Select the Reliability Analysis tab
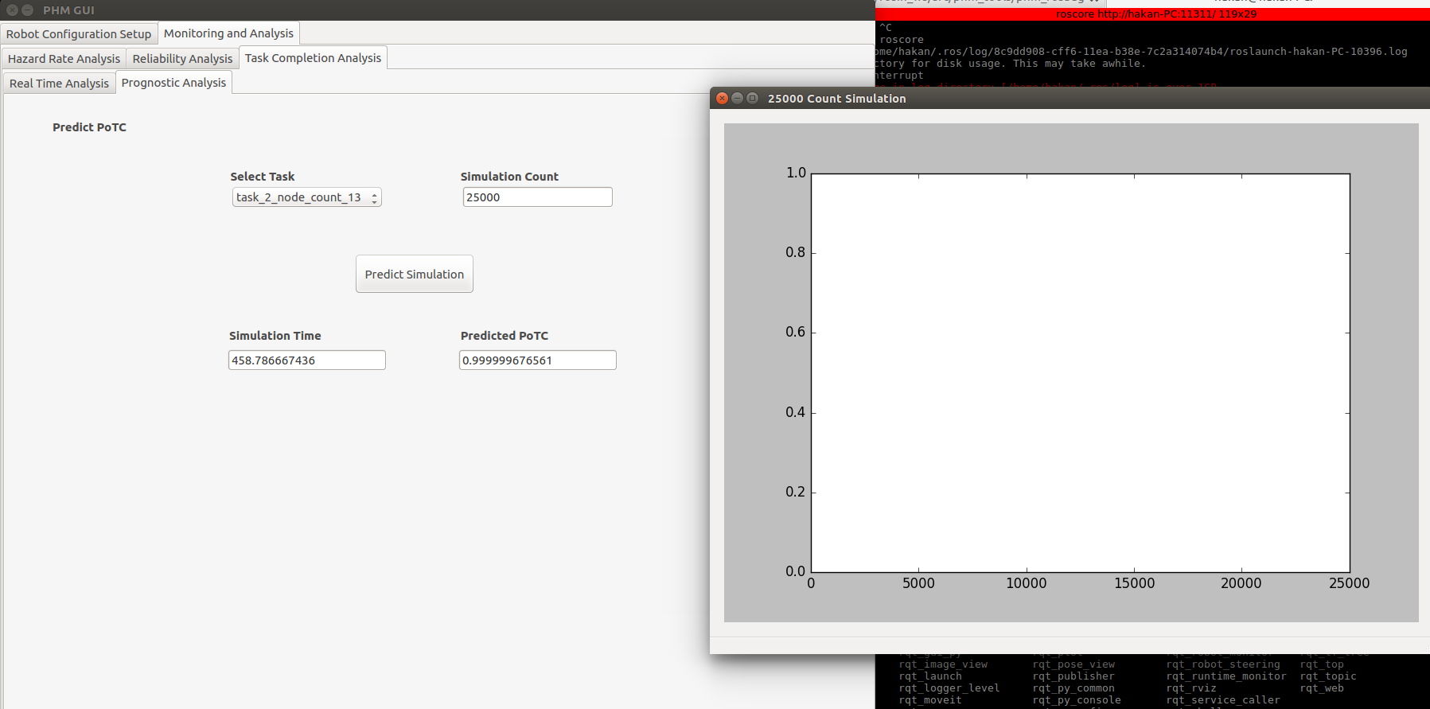This screenshot has height=709, width=1430. pyautogui.click(x=182, y=59)
